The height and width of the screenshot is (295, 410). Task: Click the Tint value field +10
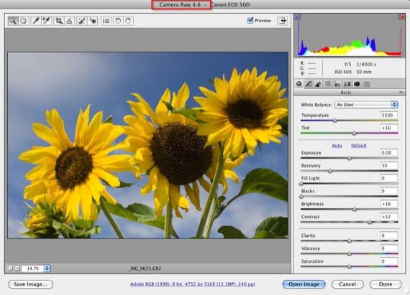click(x=389, y=128)
